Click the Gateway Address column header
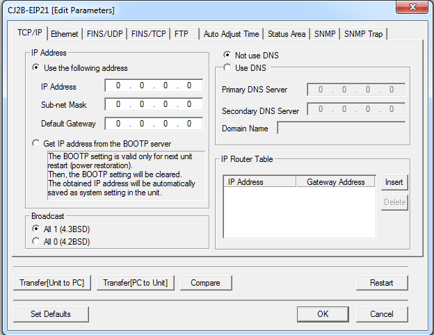Image resolution: width=434 pixels, height=335 pixels. (x=335, y=181)
